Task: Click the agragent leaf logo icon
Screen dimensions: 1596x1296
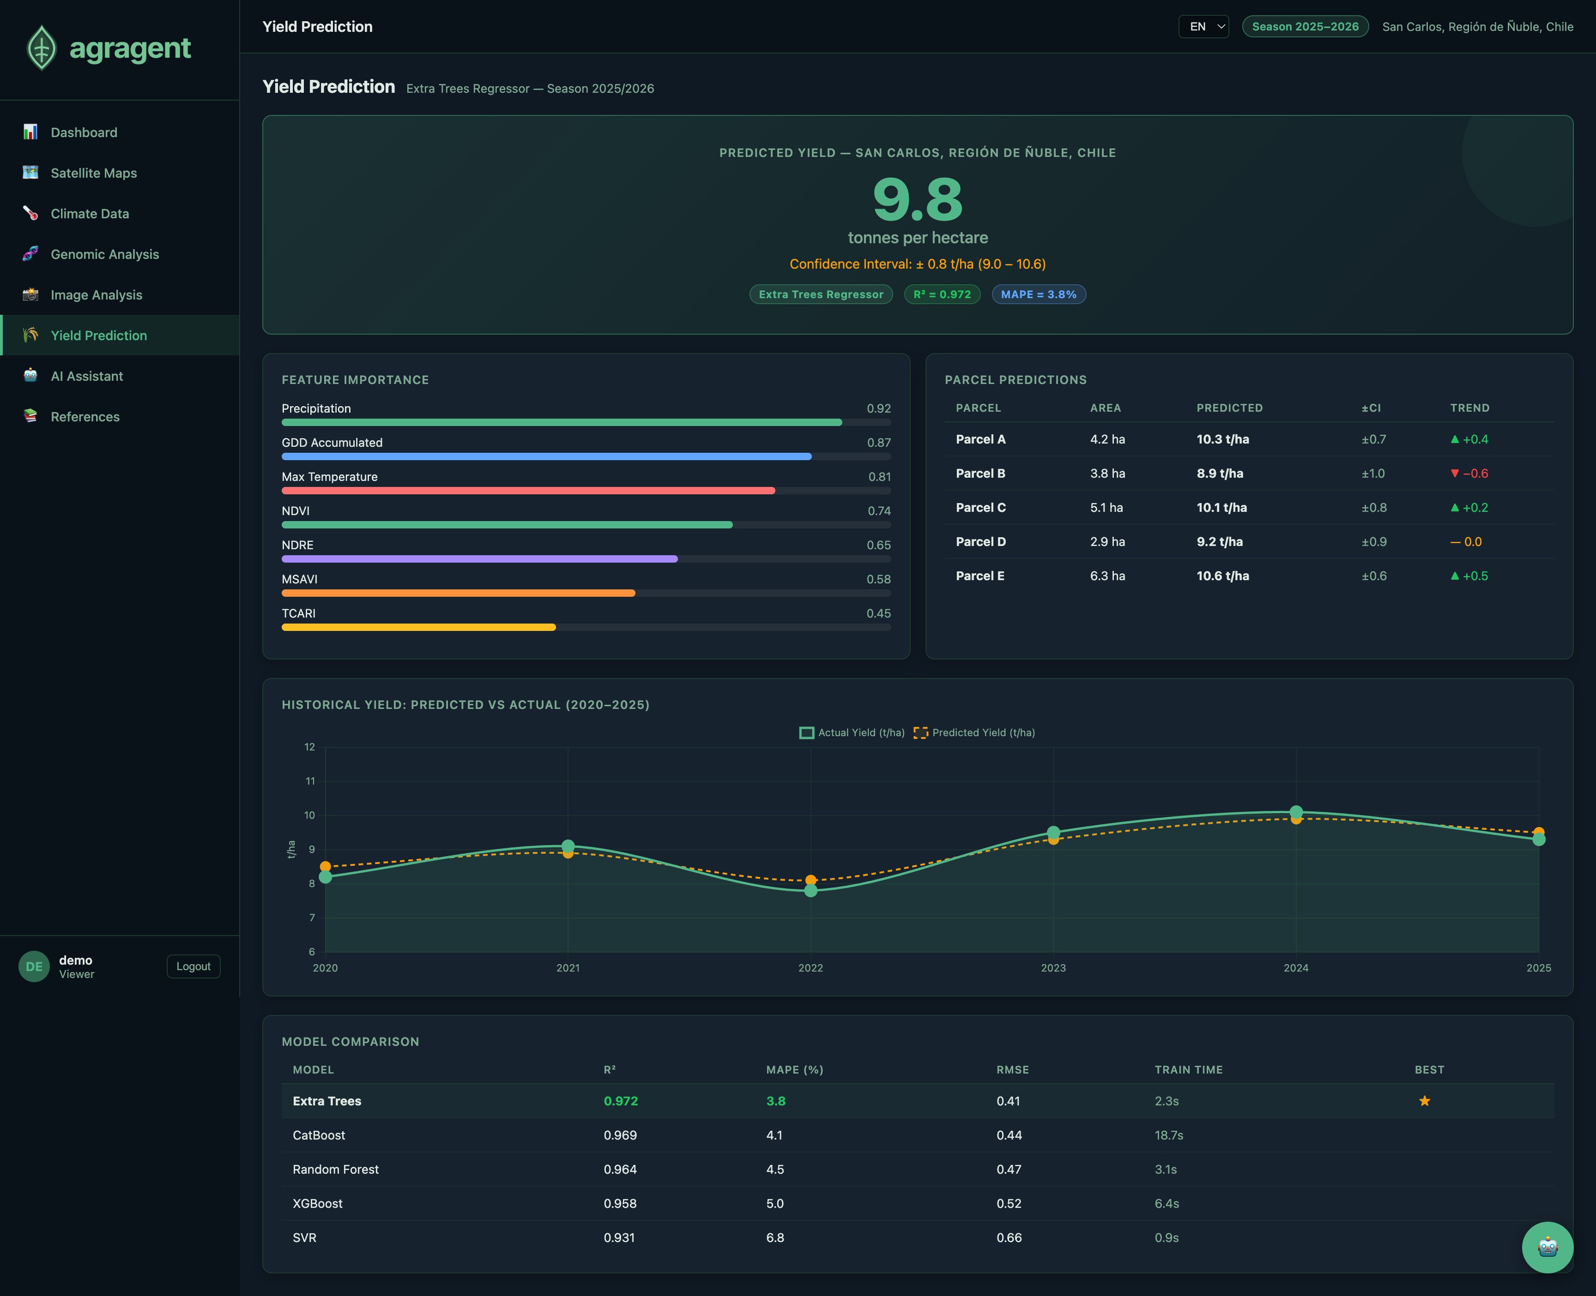Action: (42, 48)
